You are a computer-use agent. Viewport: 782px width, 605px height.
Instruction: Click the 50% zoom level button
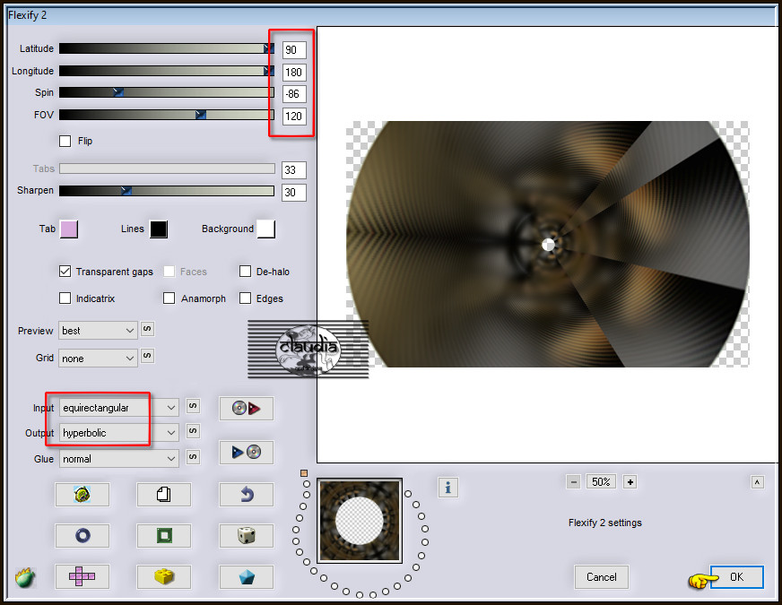[x=601, y=482]
